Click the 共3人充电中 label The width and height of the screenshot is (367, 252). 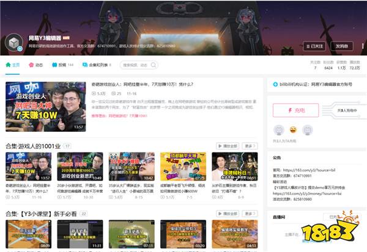point(347,110)
